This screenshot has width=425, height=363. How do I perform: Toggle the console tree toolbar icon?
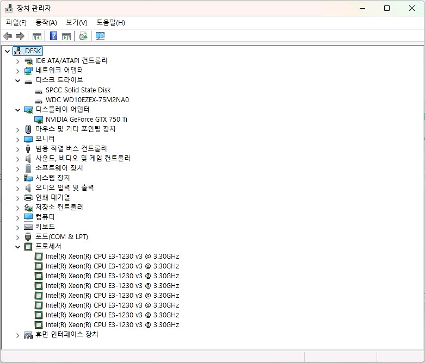point(37,36)
